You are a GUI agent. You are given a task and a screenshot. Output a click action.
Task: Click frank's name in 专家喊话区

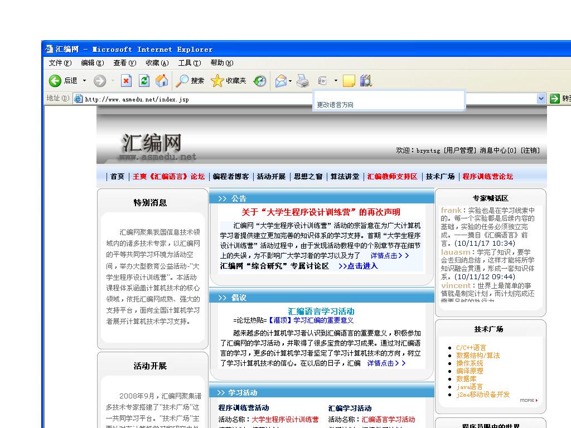click(x=451, y=210)
